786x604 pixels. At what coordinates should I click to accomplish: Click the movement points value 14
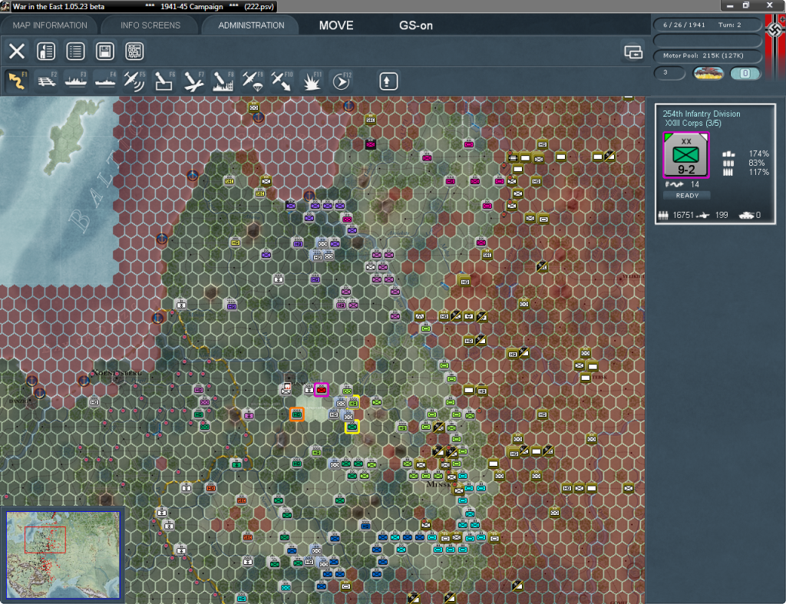[694, 184]
